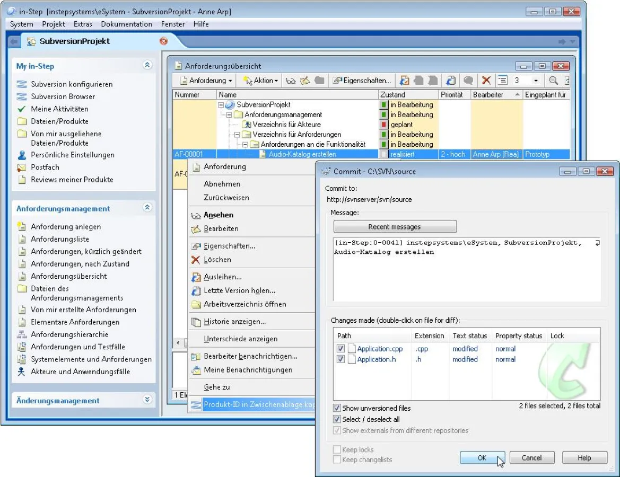Open the Anforderung toolbar dropdown
The width and height of the screenshot is (620, 477).
point(207,81)
